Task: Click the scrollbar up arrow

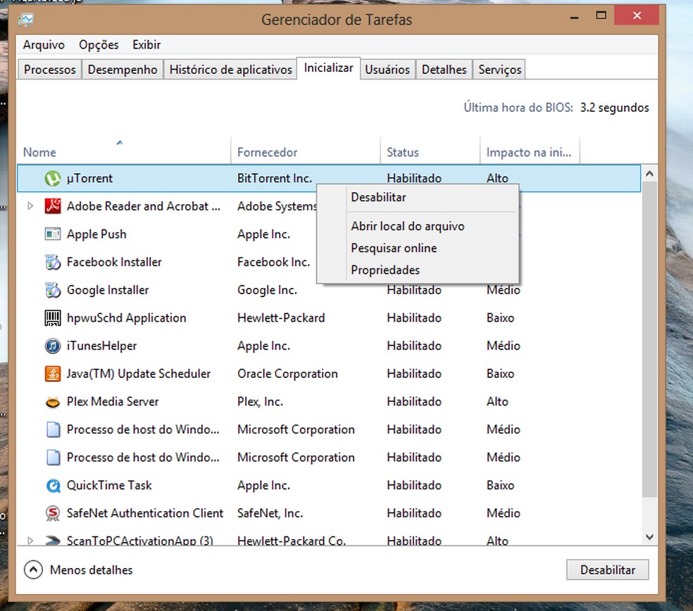Action: pyautogui.click(x=649, y=174)
